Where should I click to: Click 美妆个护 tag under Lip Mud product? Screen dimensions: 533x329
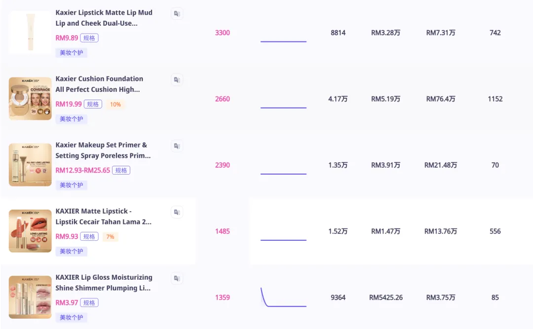pyautogui.click(x=72, y=53)
